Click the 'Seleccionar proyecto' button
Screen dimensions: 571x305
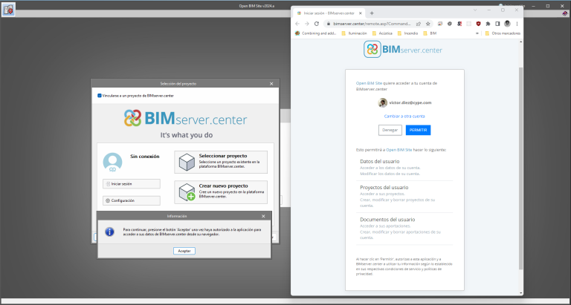tap(221, 162)
